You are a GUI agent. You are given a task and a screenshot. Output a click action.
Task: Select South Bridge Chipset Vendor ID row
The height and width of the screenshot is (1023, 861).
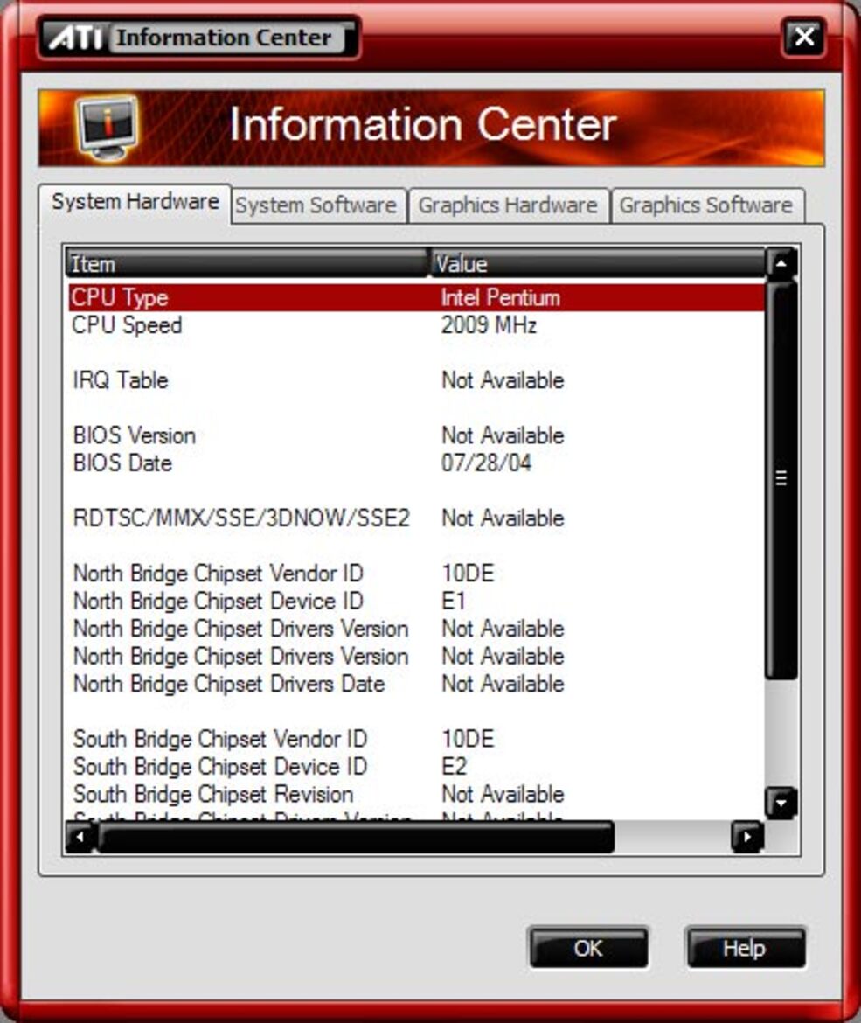pyautogui.click(x=416, y=739)
